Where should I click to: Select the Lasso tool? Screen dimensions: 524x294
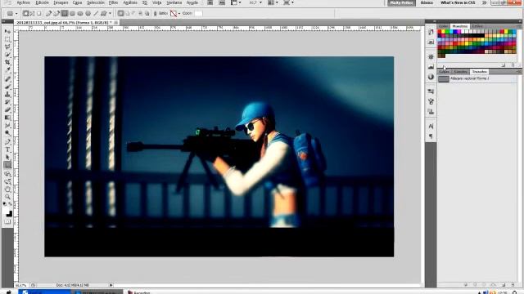point(7,47)
